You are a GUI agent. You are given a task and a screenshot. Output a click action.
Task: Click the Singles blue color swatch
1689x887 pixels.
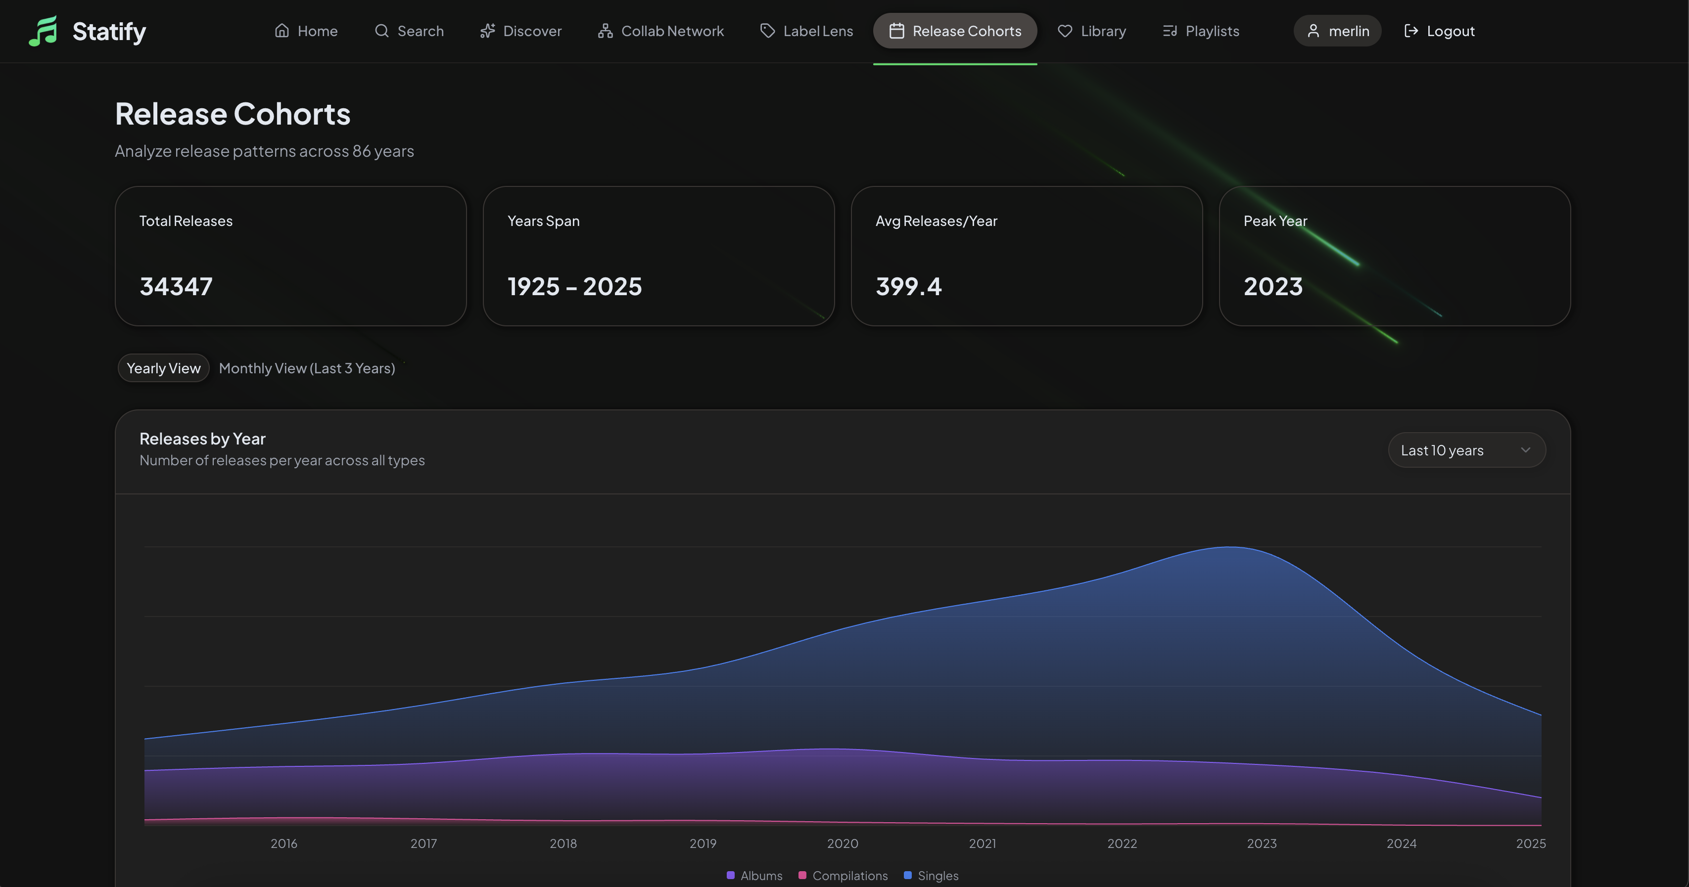tap(907, 875)
